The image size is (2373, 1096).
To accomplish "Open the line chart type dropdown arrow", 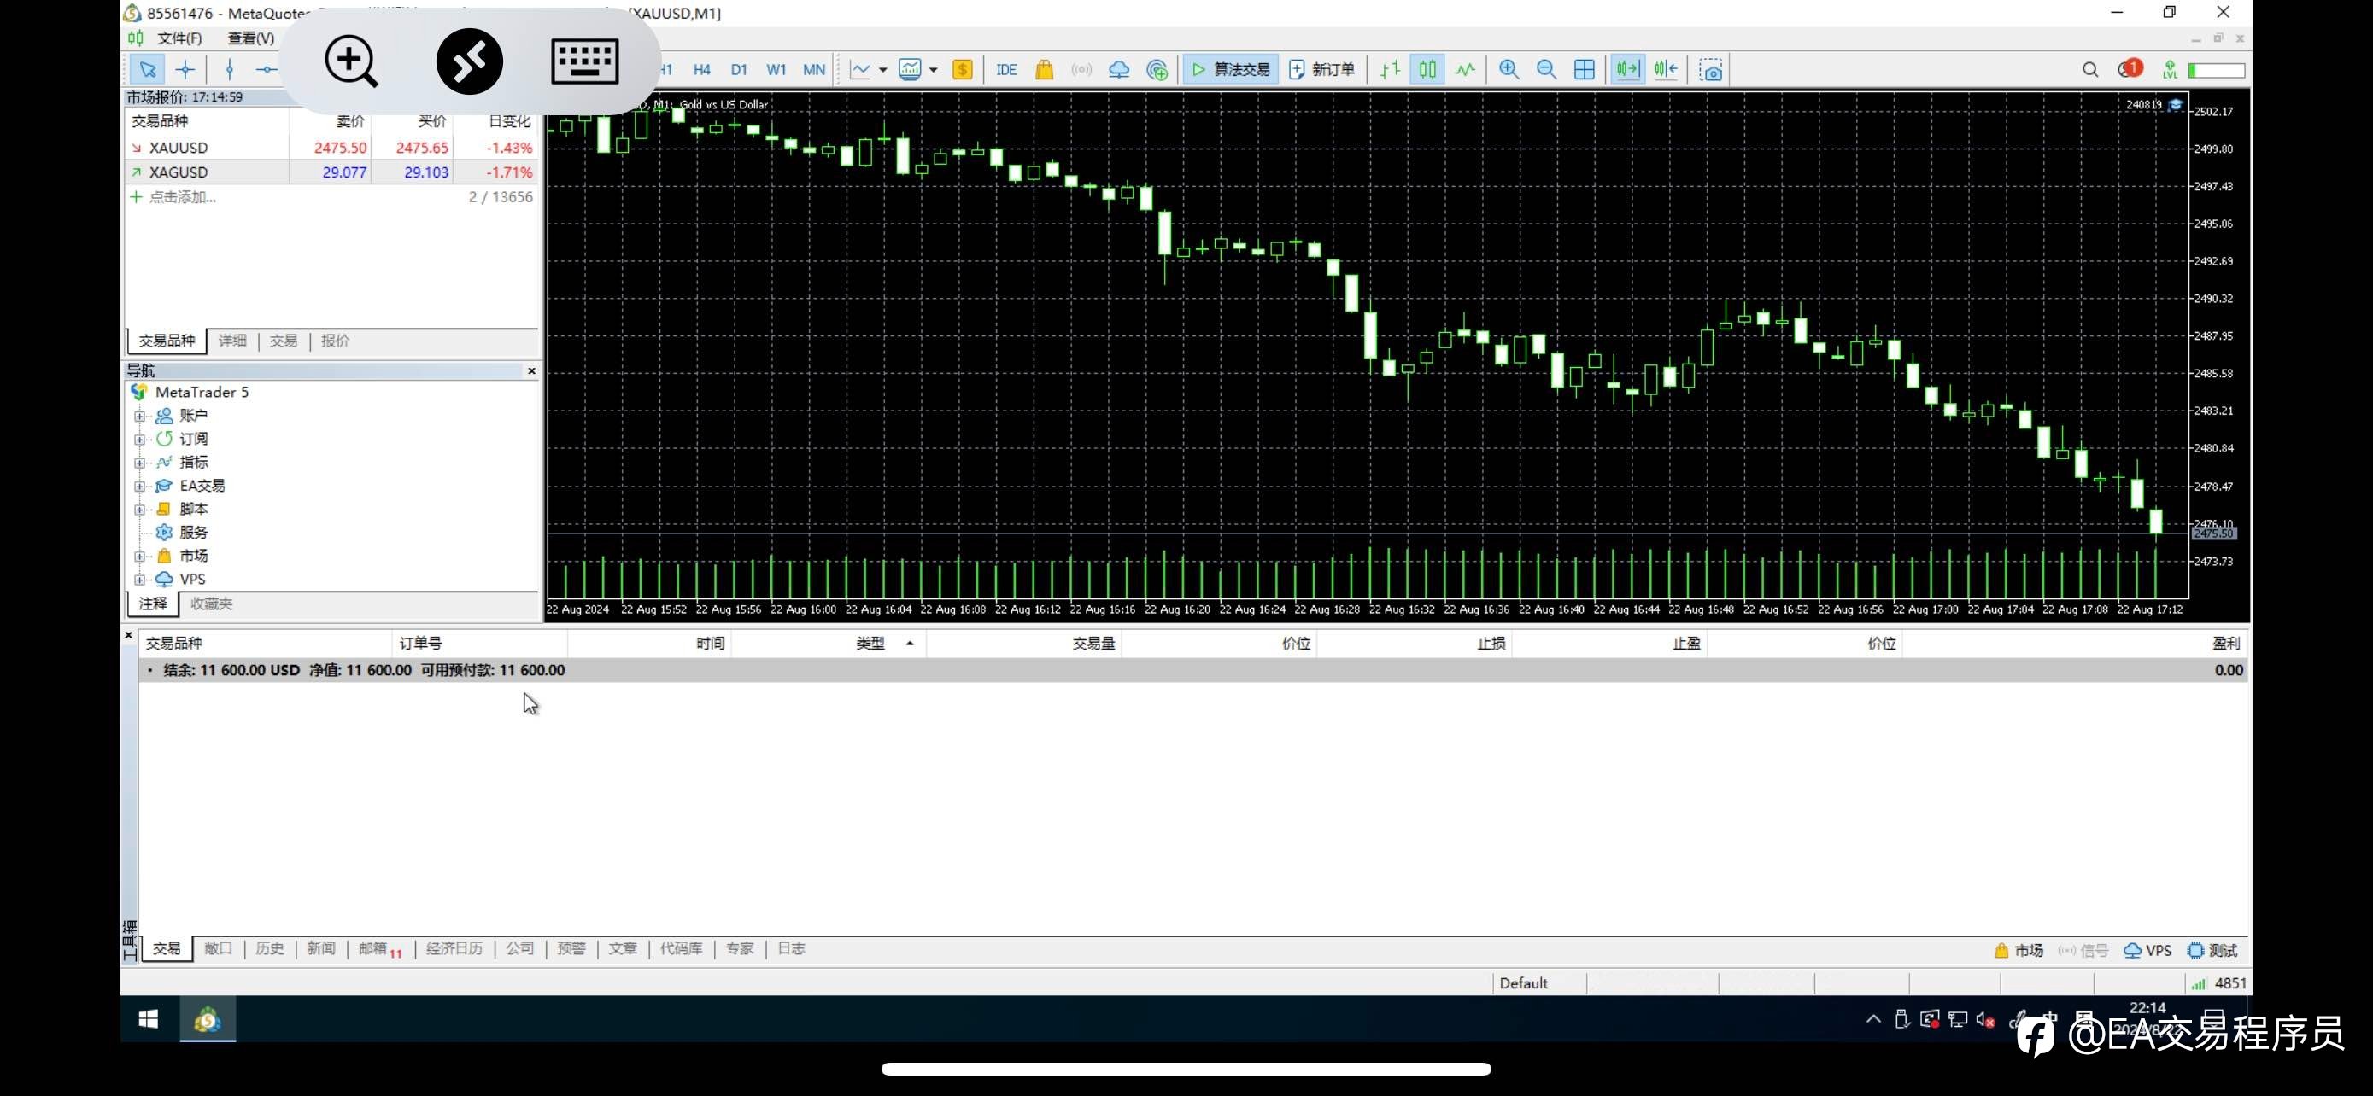I will [x=882, y=70].
